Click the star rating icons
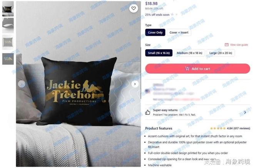254x168 pixels. [x=218, y=128]
